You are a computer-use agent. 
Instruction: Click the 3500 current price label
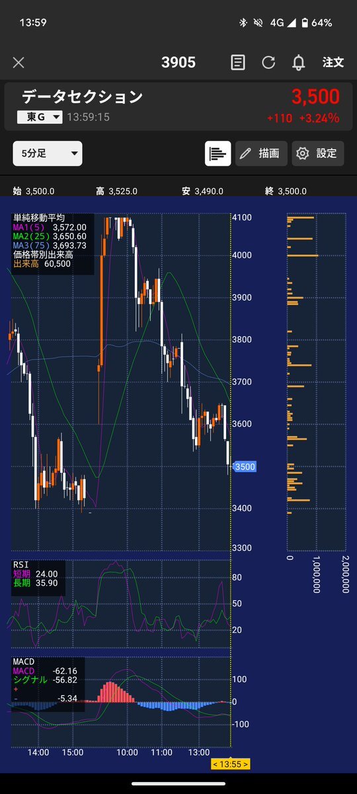tap(245, 466)
